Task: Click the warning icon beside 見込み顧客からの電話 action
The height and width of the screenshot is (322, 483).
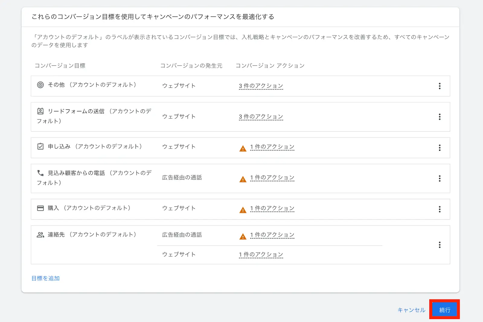Action: 243,178
